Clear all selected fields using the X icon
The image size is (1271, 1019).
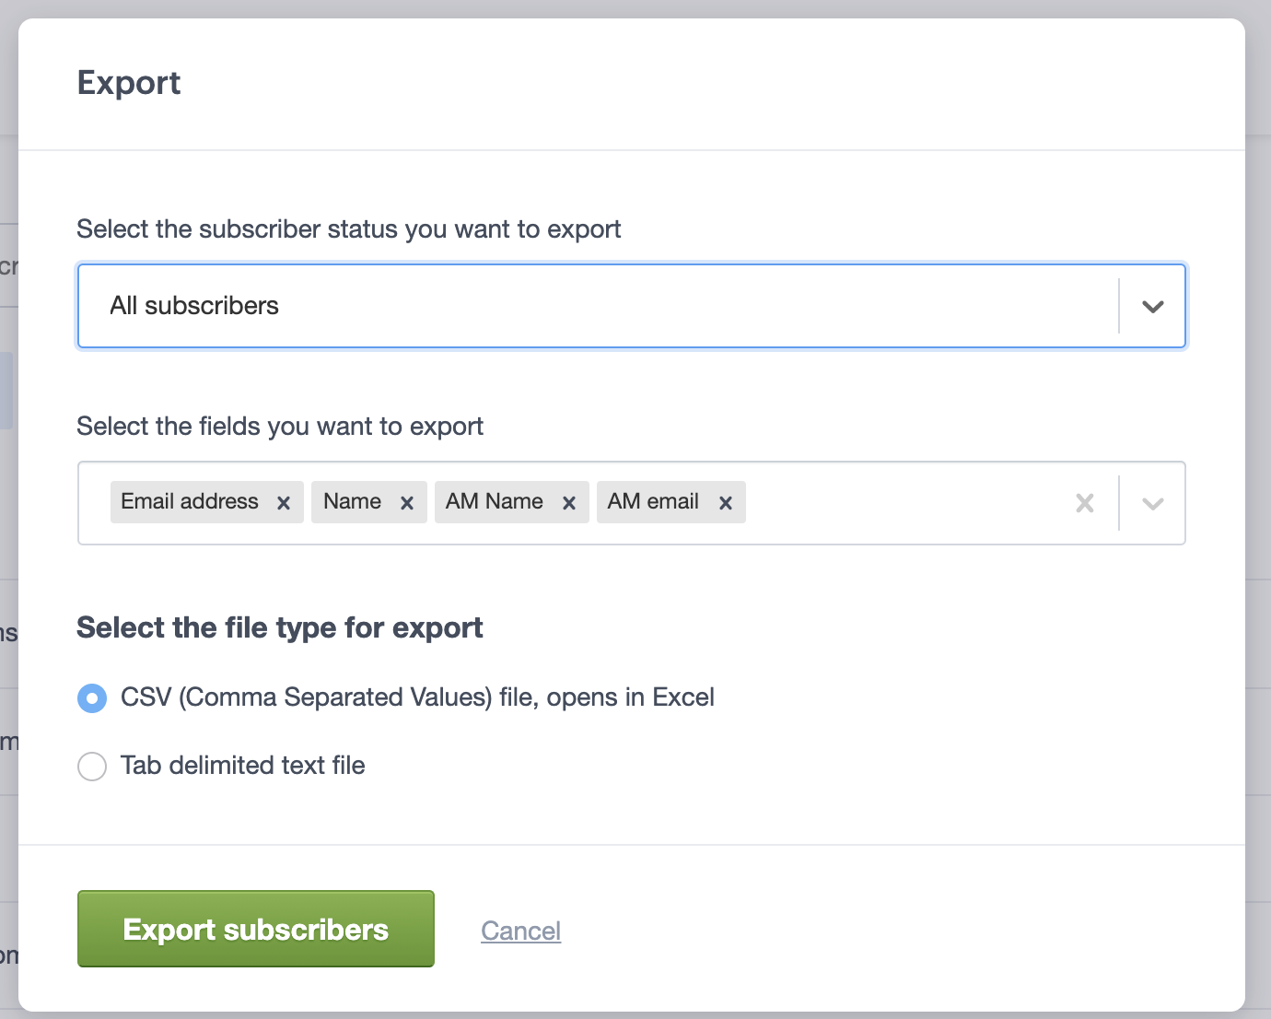click(x=1084, y=503)
